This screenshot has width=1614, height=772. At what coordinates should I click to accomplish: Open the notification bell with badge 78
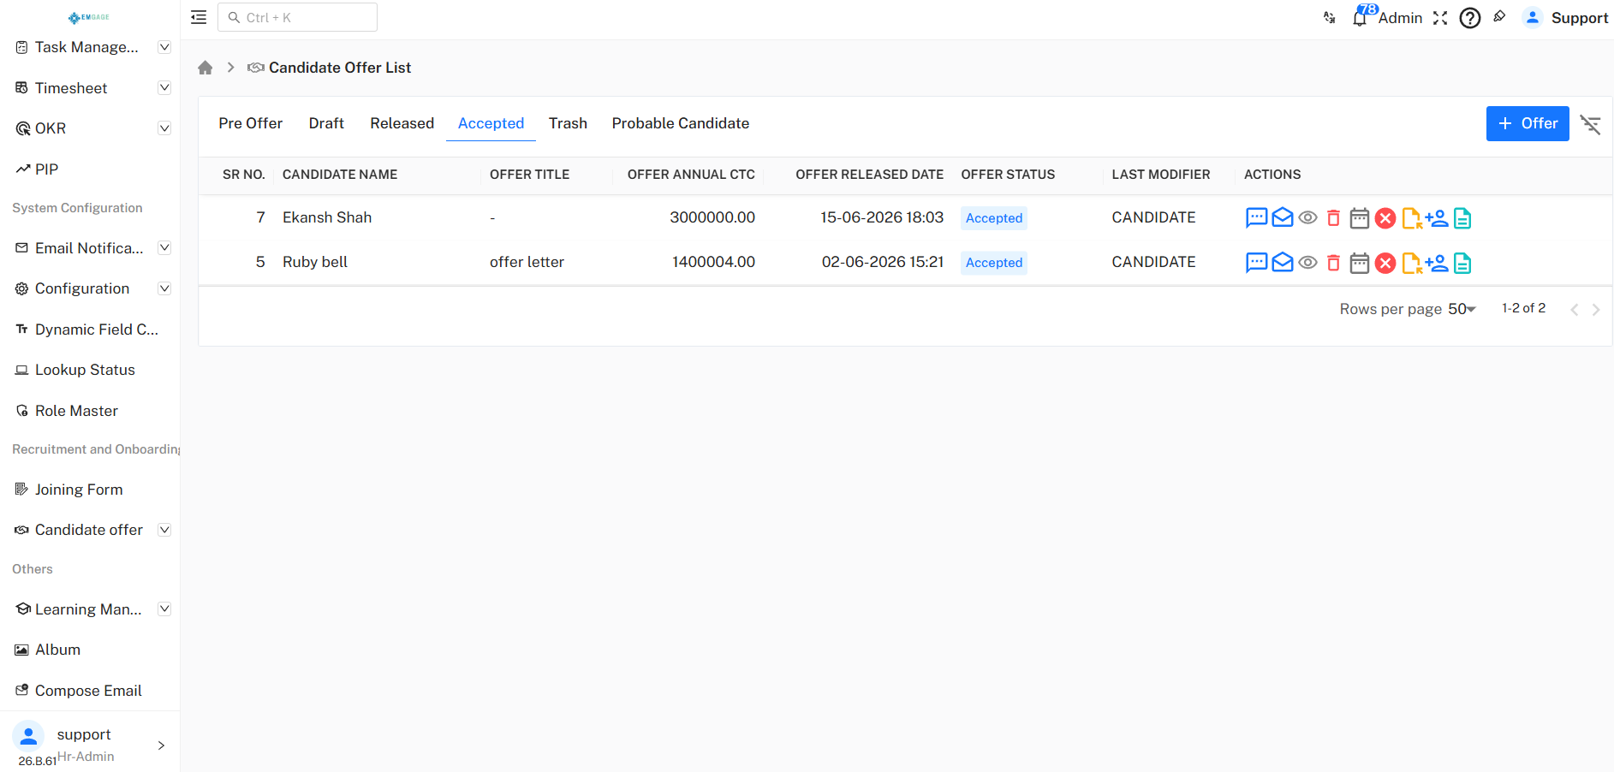[1360, 18]
